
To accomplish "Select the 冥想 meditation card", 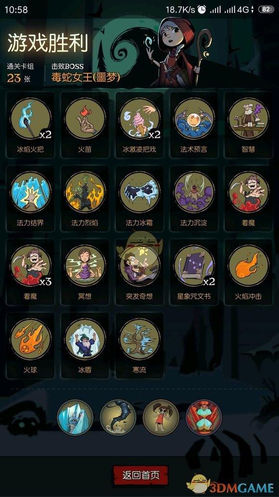I will [x=85, y=272].
